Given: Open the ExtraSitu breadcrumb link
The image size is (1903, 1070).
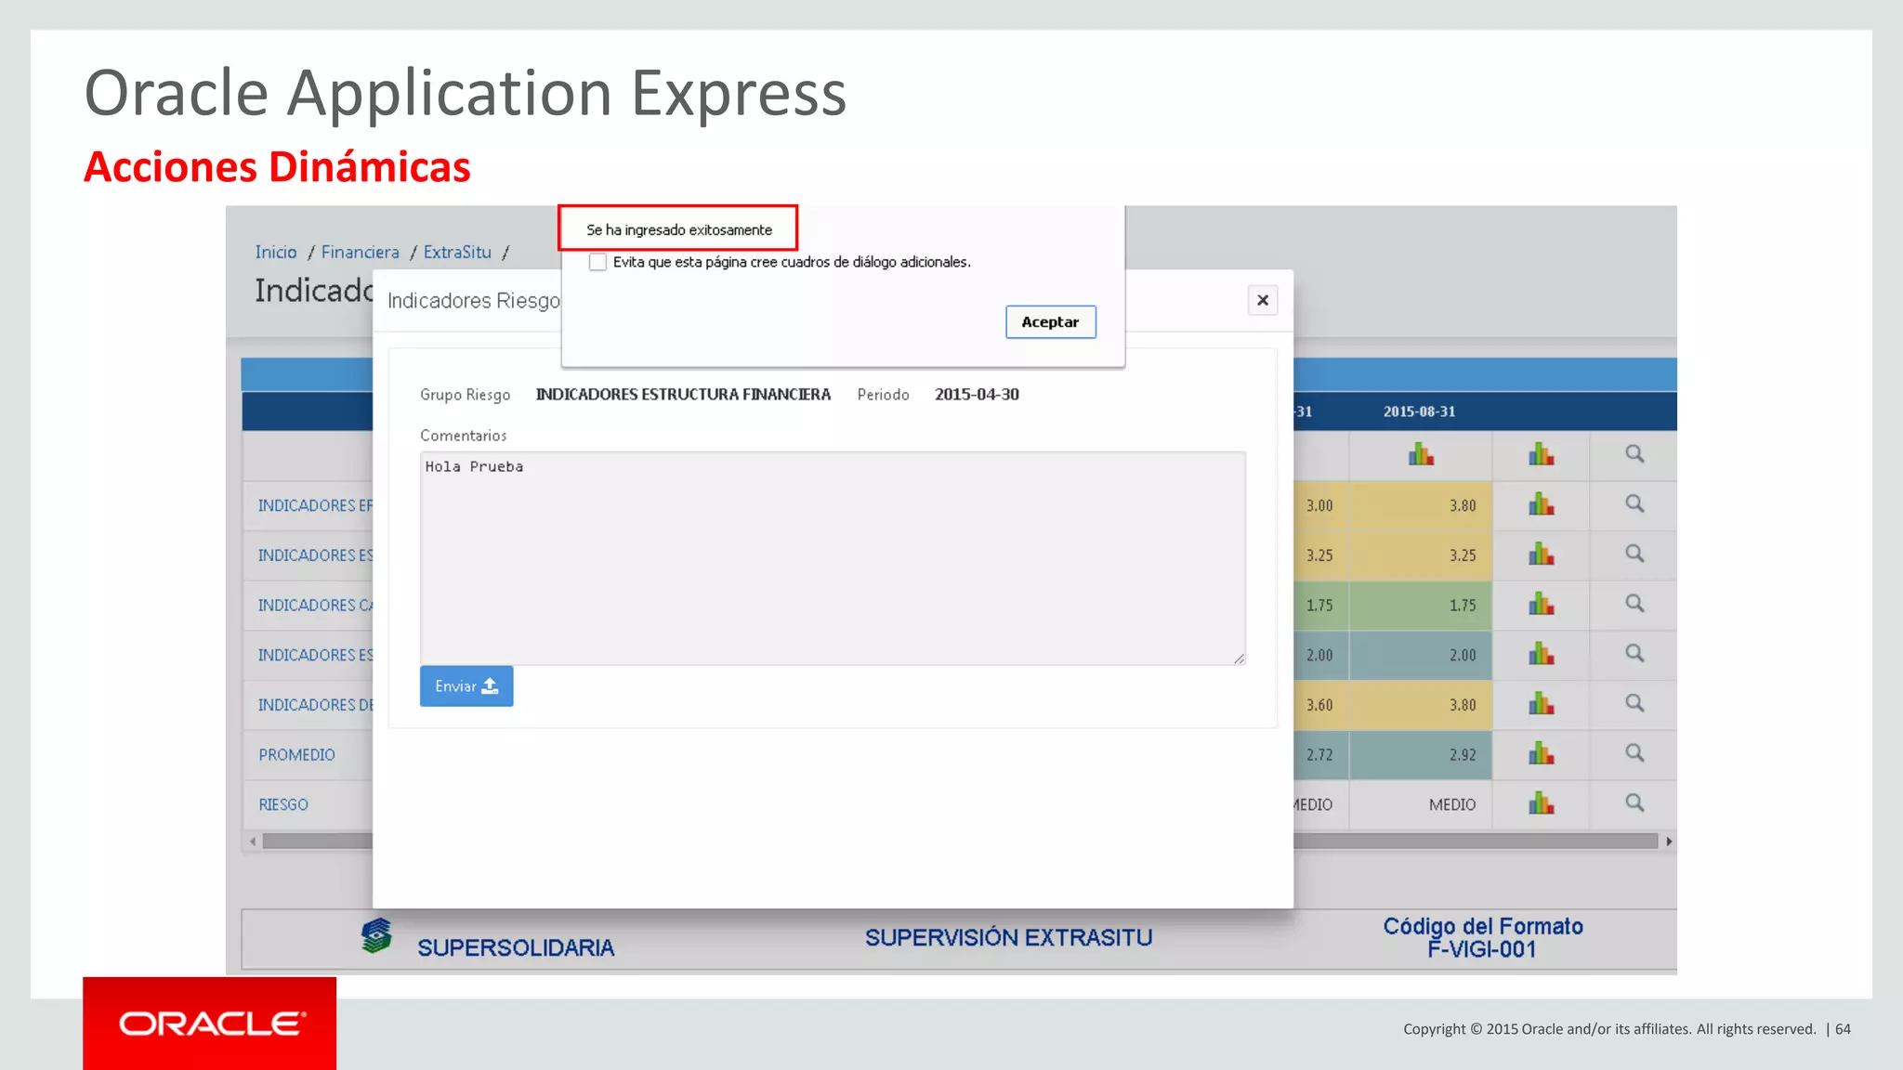Looking at the screenshot, I should (x=457, y=253).
